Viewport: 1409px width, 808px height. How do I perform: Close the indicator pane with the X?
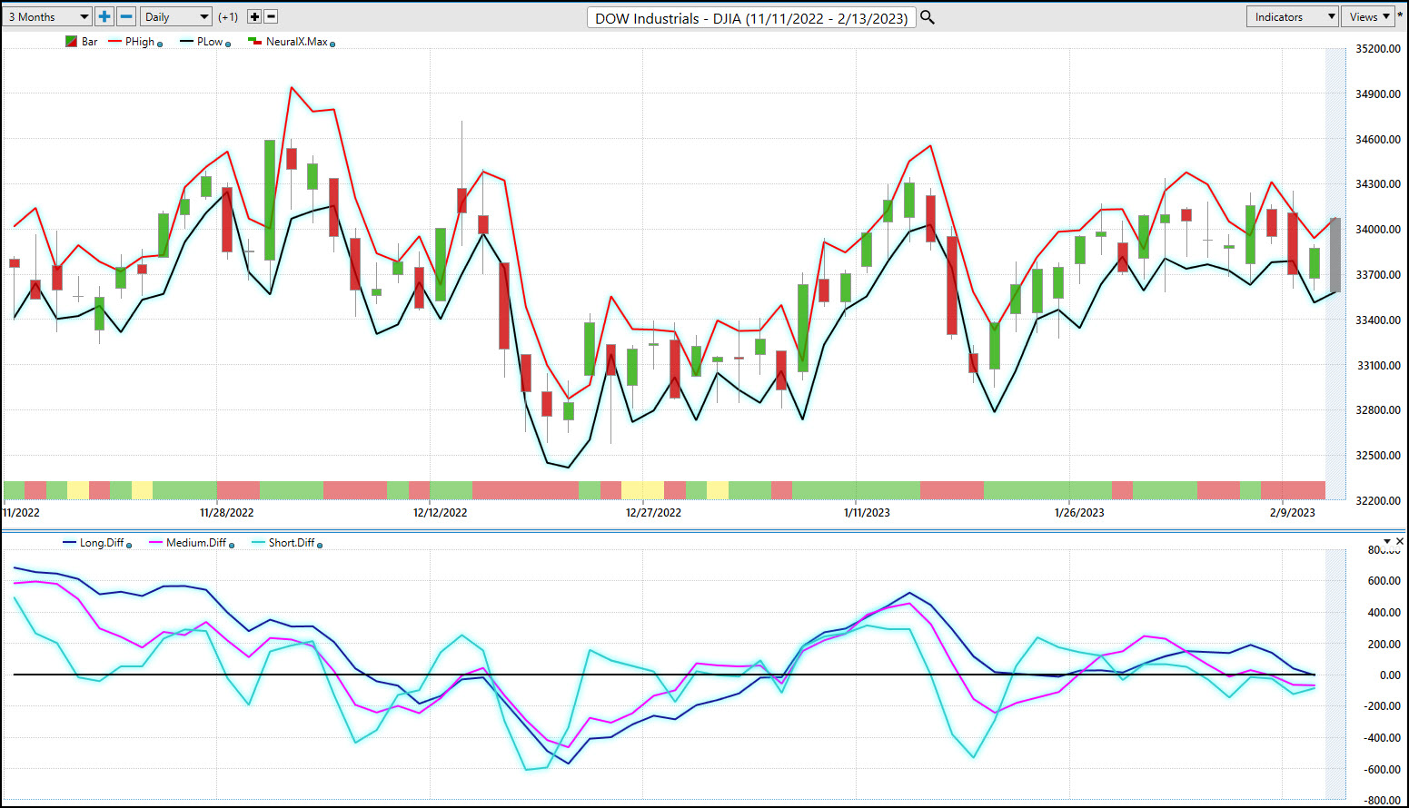pyautogui.click(x=1399, y=541)
